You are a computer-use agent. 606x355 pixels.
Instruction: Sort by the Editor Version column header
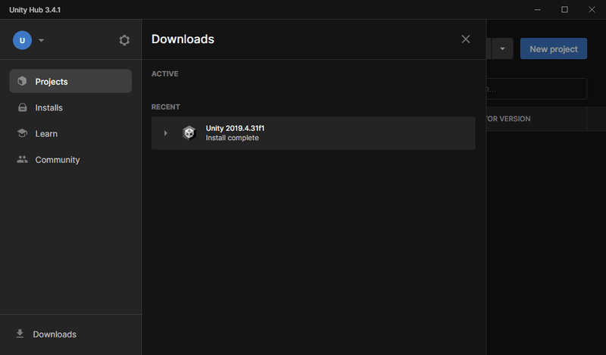[x=508, y=119]
